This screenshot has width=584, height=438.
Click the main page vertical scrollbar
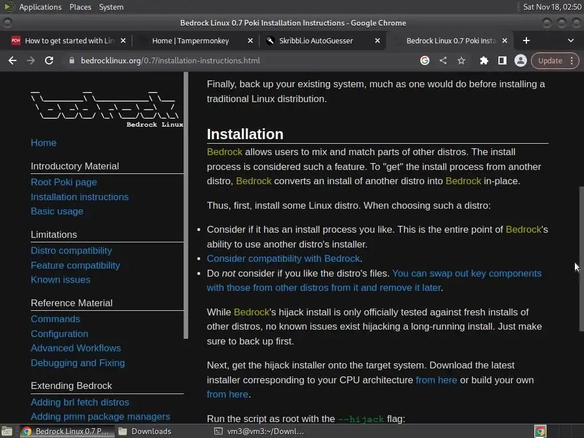click(x=581, y=258)
